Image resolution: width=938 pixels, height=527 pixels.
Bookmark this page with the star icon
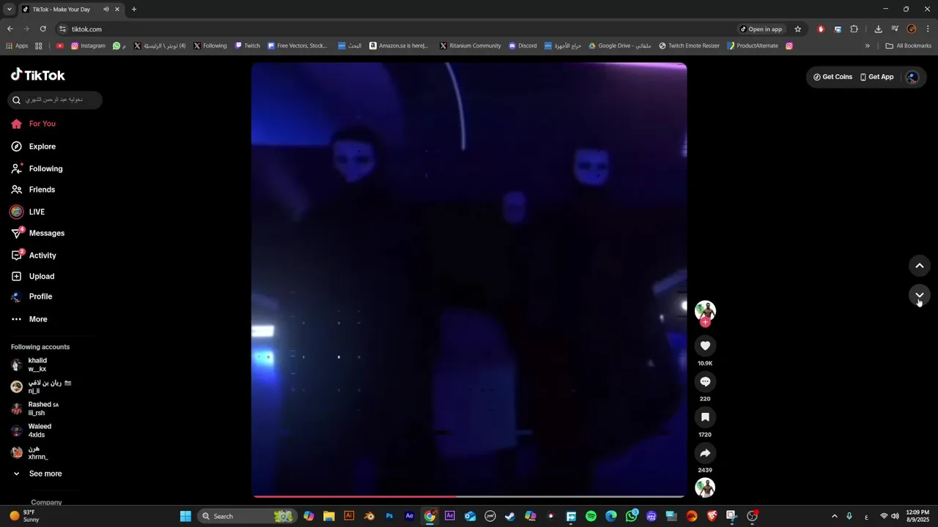click(798, 29)
